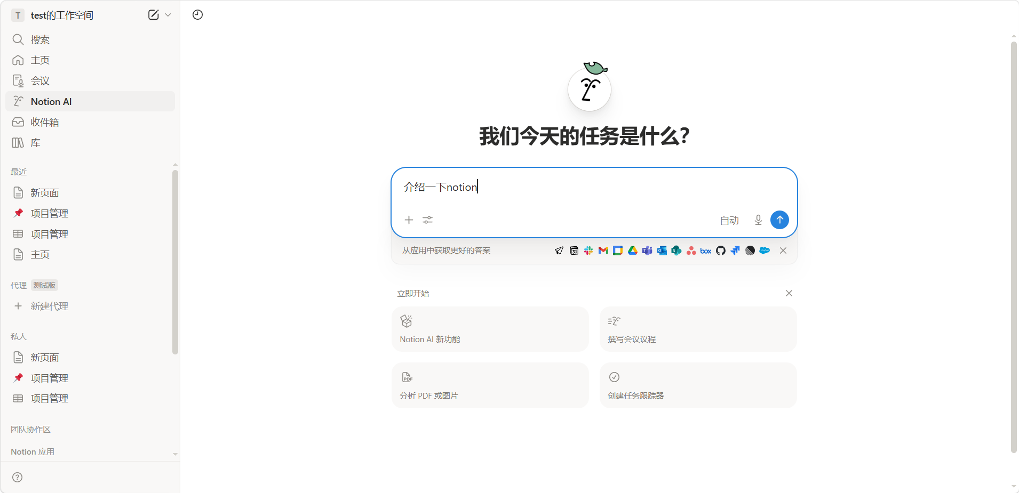Click the blue send arrow button
The width and height of the screenshot is (1019, 493).
tap(779, 220)
